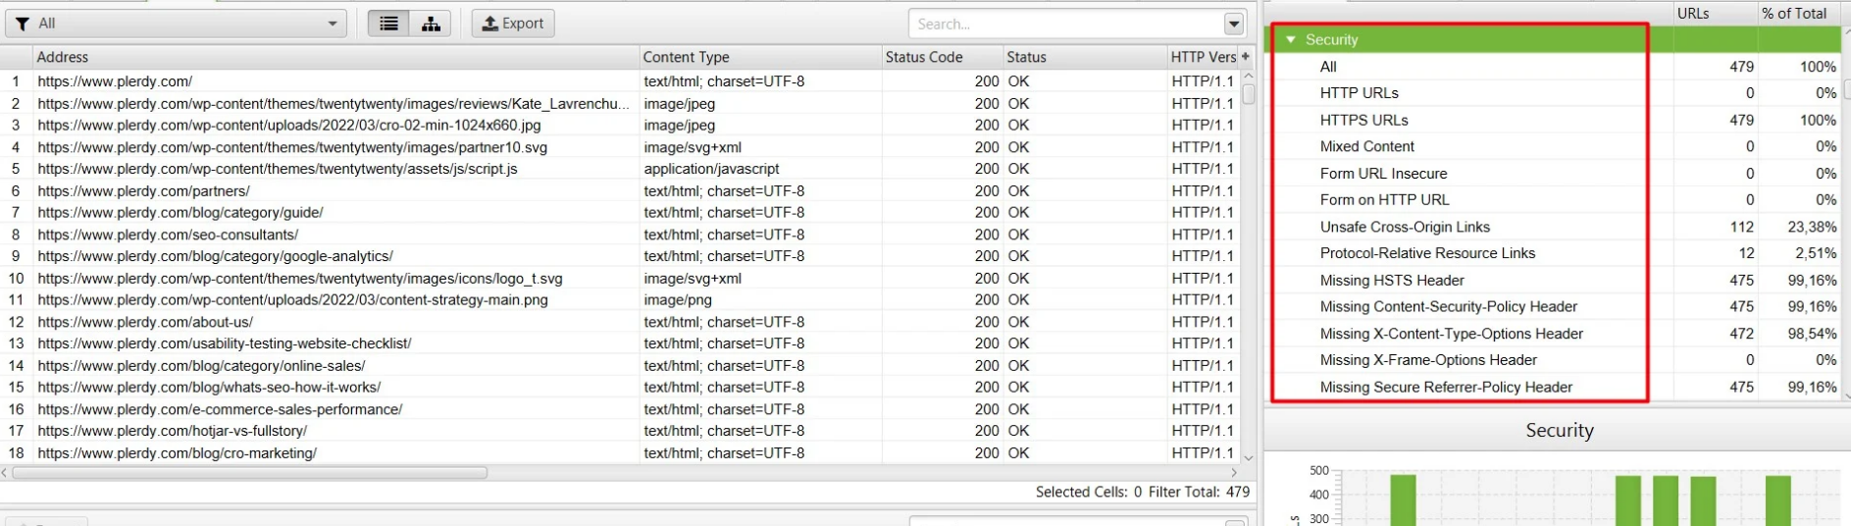The height and width of the screenshot is (526, 1851).
Task: Select Protocol-Relative Resource Links filter
Action: point(1426,253)
